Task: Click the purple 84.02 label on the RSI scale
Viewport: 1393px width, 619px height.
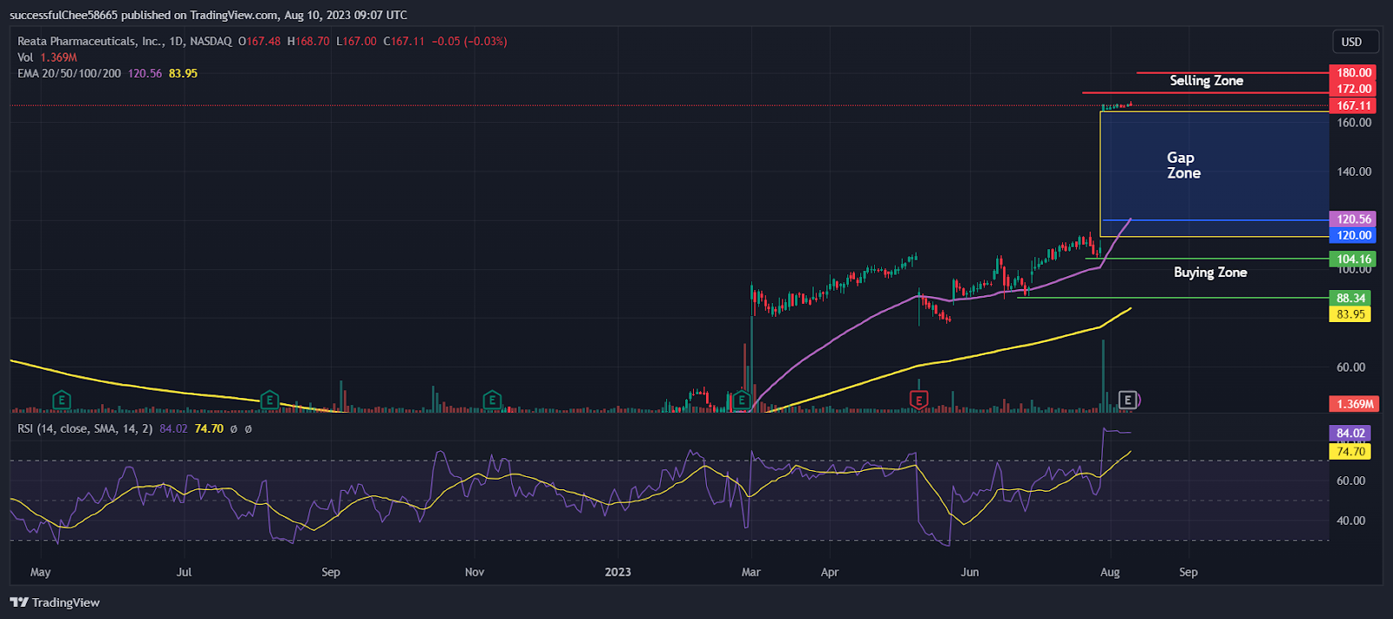Action: (1350, 433)
